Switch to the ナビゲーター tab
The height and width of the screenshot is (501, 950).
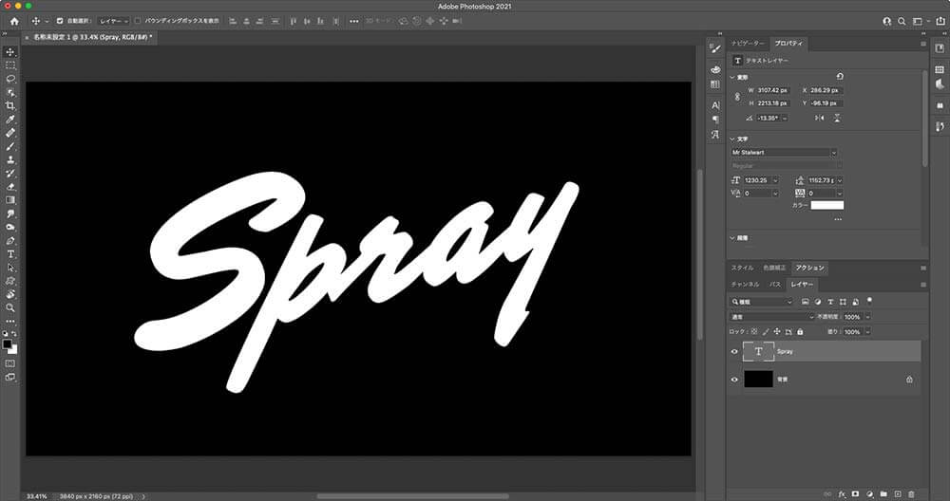point(748,44)
